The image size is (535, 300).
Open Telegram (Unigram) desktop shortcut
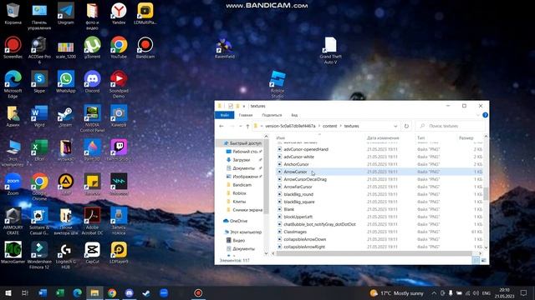65,13
